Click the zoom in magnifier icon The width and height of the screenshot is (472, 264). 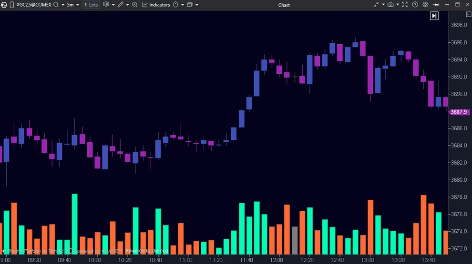point(135,5)
